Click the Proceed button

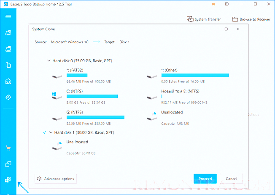205,179
